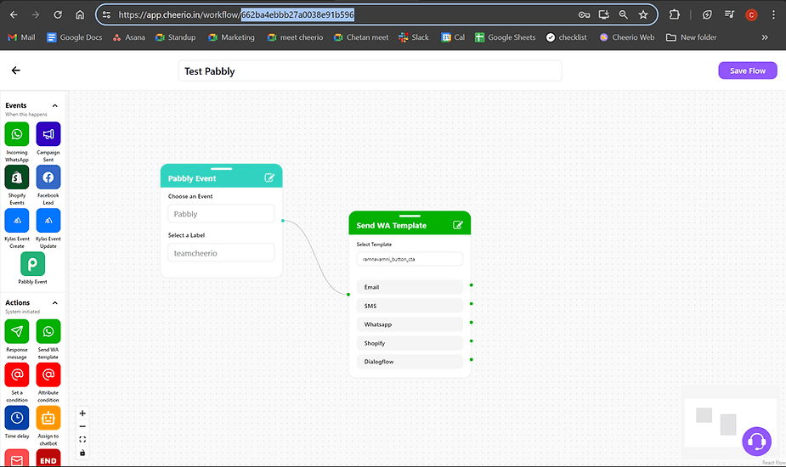The image size is (786, 467).
Task: Add Kylas Event Update node
Action: point(48,221)
